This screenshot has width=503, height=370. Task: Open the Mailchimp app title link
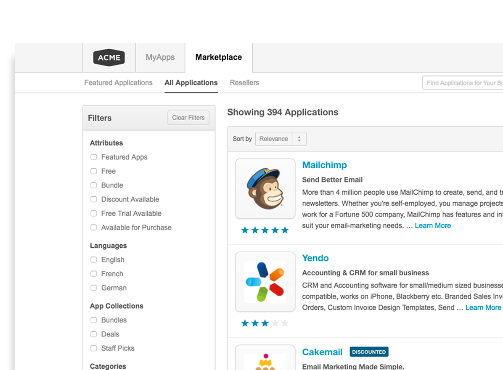click(325, 165)
